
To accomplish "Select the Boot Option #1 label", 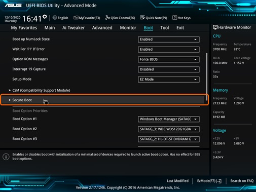I will point(24,119).
